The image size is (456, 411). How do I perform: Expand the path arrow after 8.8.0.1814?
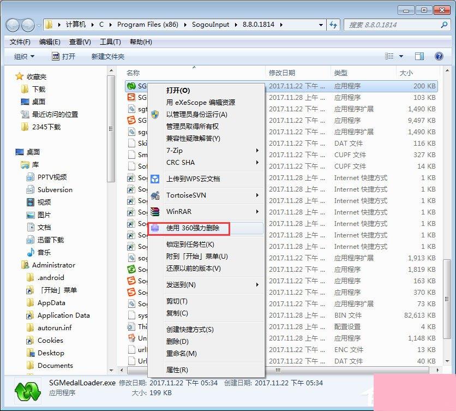[x=281, y=25]
